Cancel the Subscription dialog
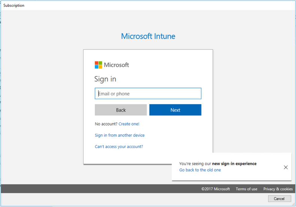 pos(279,199)
